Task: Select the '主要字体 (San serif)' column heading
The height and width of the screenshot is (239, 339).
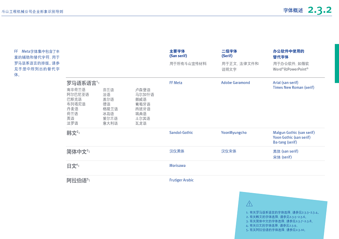Action: click(x=179, y=53)
